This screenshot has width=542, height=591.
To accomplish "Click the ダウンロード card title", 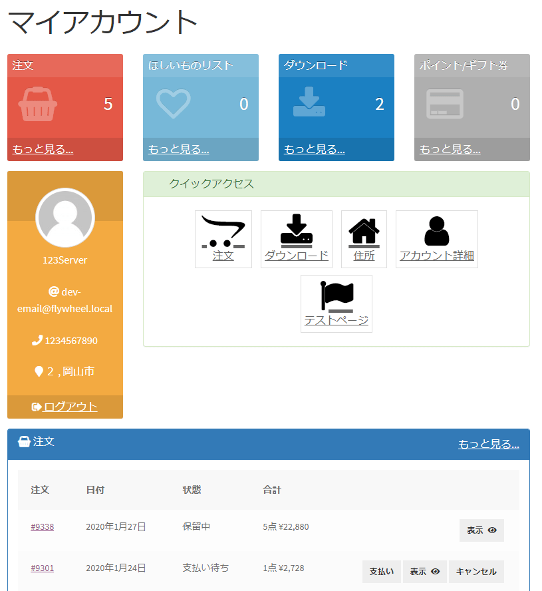I will (316, 65).
